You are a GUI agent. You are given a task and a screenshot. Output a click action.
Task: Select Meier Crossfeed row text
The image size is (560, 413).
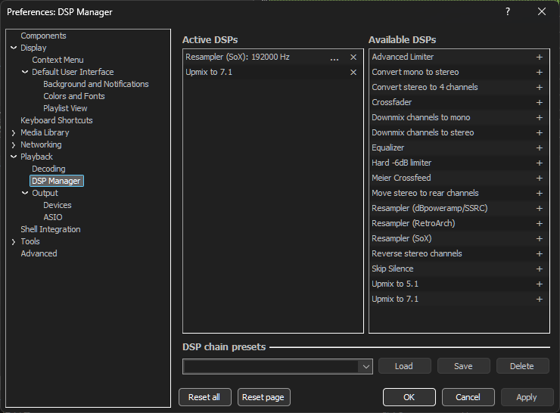click(401, 178)
